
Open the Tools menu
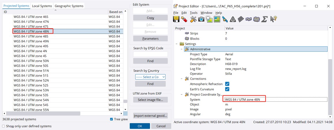point(194,13)
